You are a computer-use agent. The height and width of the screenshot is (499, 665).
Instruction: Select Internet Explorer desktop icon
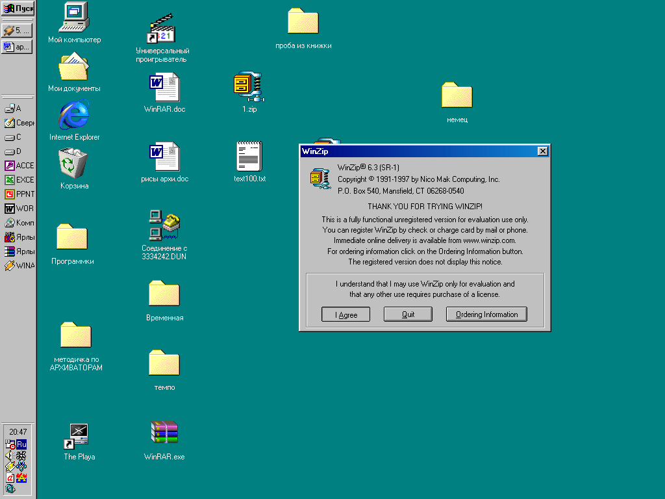pos(74,120)
